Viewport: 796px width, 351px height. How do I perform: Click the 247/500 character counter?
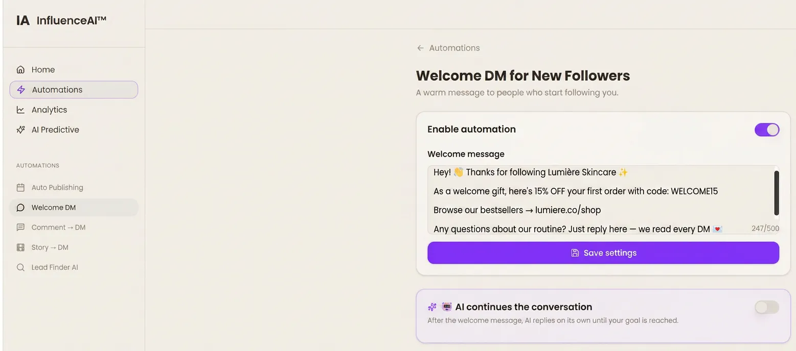(x=765, y=229)
